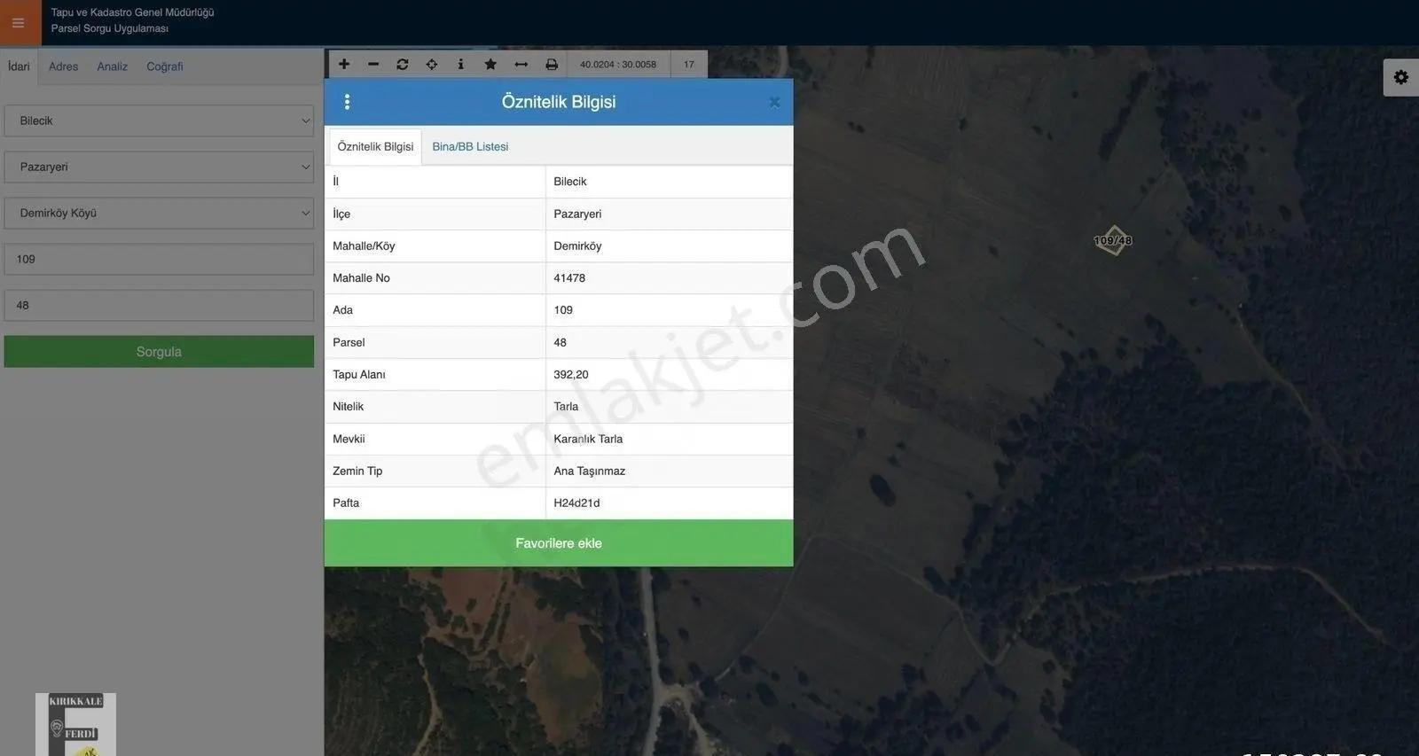
Task: Click the coordinates display 40.0204 : 30.0058
Action: point(618,65)
